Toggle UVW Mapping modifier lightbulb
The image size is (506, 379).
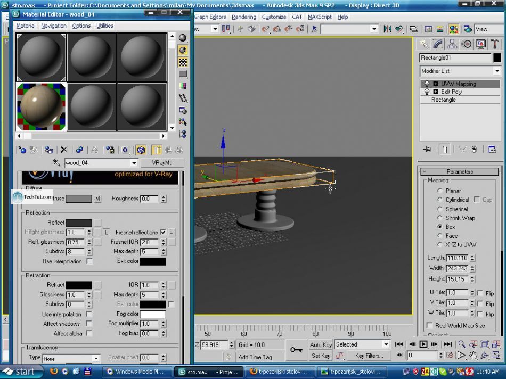(x=427, y=84)
